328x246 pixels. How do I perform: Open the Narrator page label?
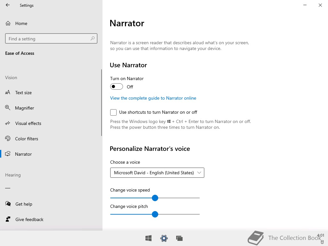tap(23, 154)
